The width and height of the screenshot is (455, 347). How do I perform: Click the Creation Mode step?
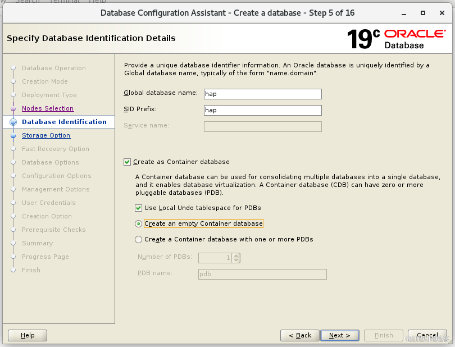tap(45, 81)
